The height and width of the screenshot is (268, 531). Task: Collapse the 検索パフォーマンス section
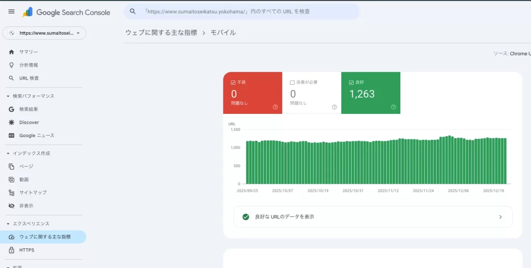pos(8,96)
